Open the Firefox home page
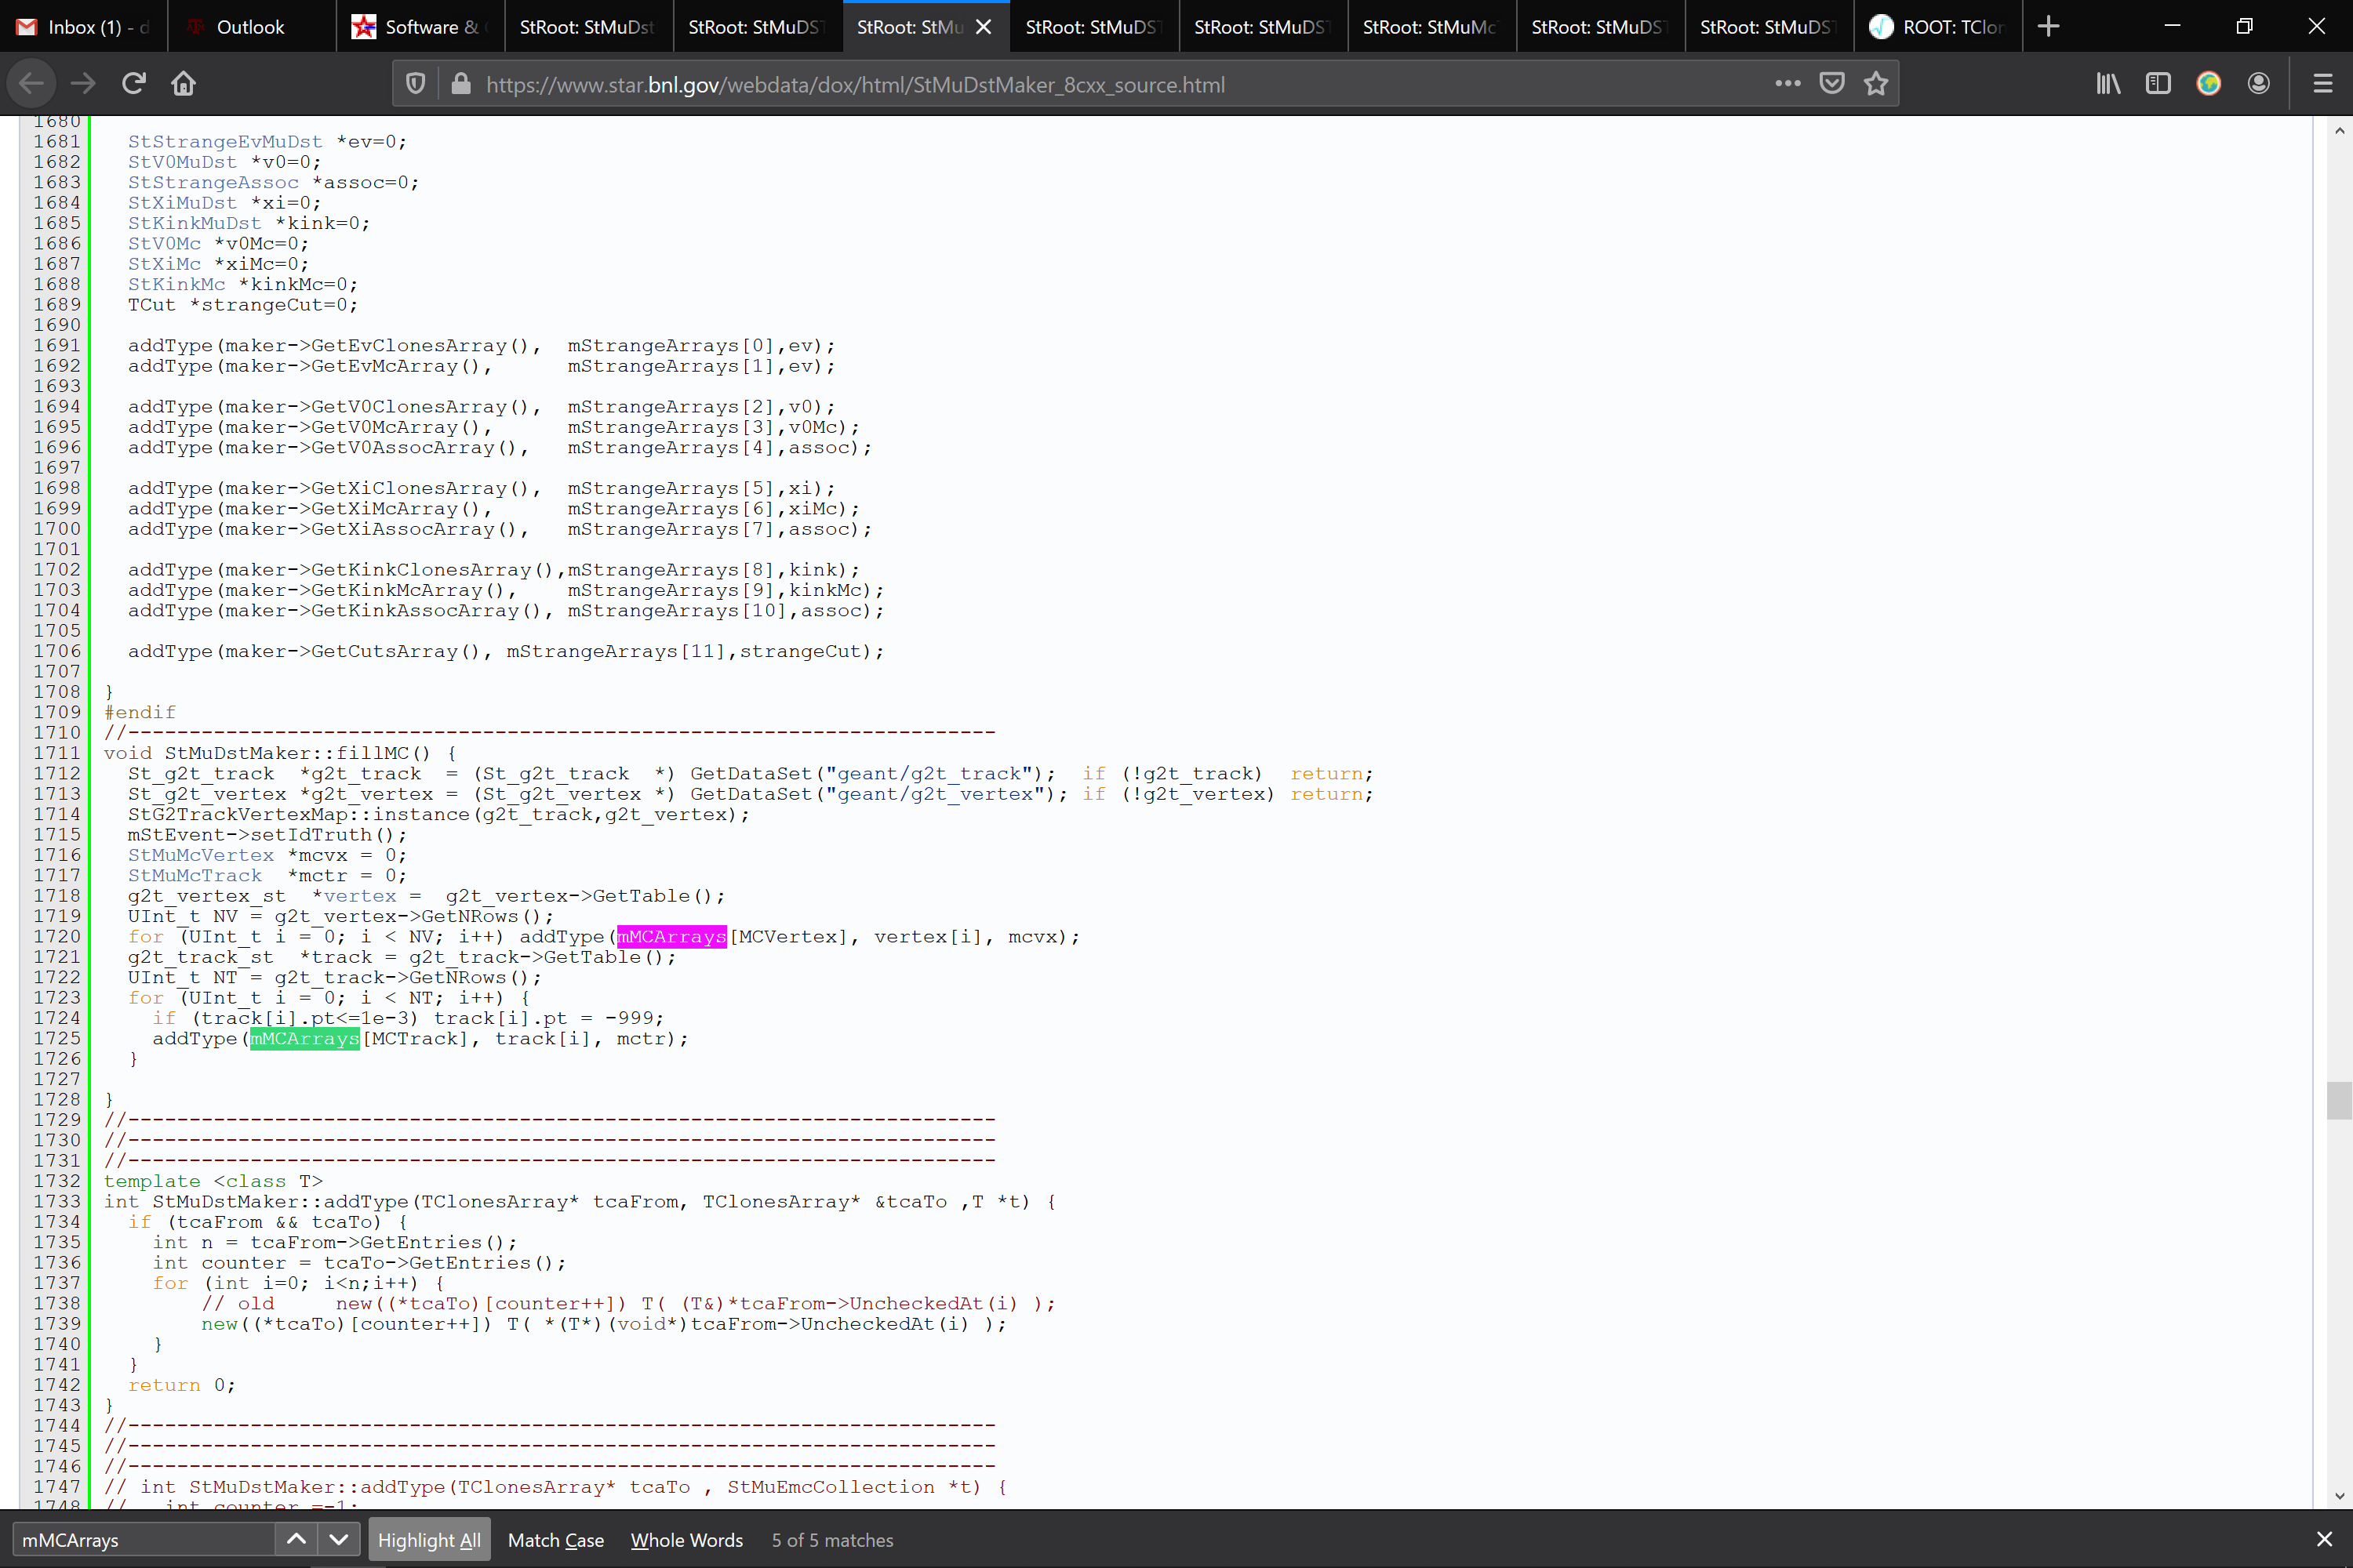Screen dimensions: 2353x1568 [x=183, y=84]
